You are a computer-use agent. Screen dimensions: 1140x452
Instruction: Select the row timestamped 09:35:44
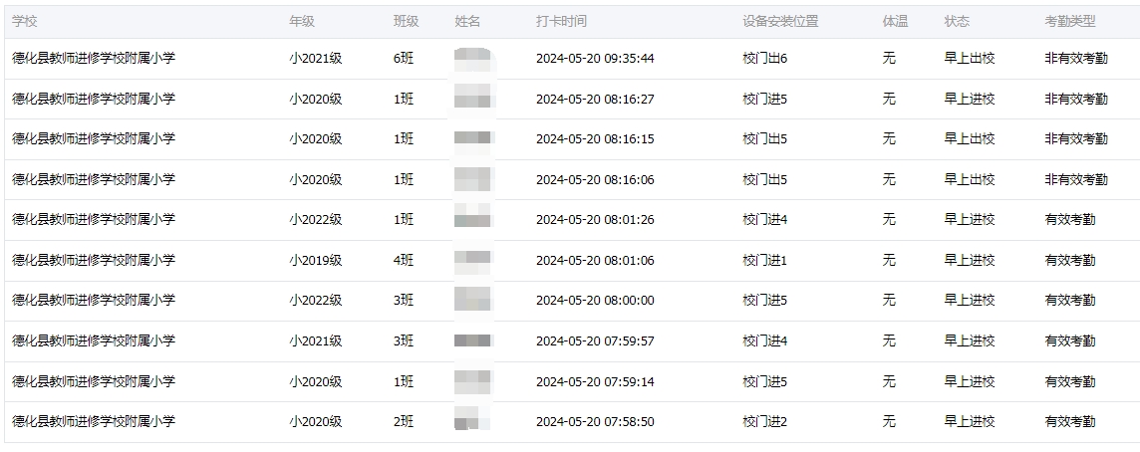tap(572, 59)
